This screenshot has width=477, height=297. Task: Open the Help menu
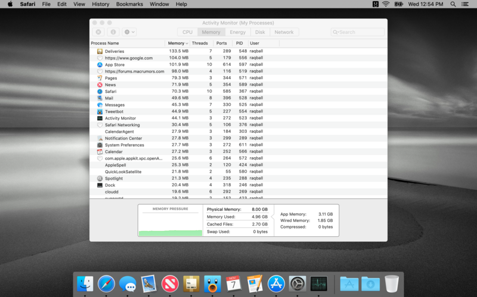point(181,4)
